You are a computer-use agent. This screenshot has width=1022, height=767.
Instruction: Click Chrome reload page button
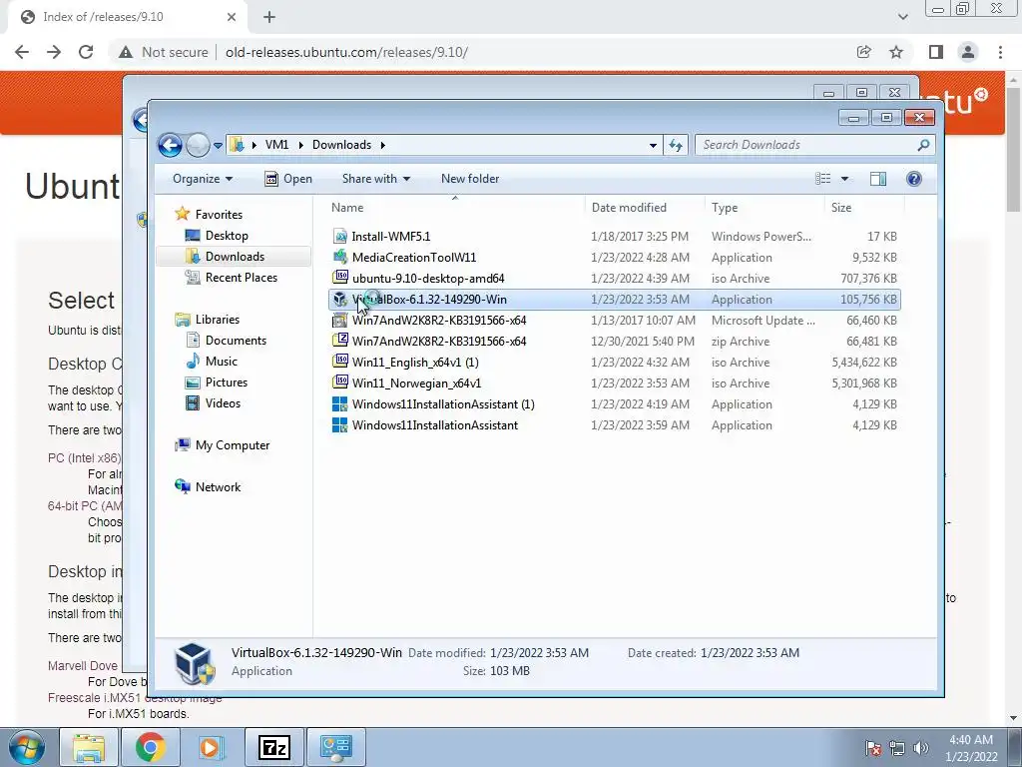point(86,52)
